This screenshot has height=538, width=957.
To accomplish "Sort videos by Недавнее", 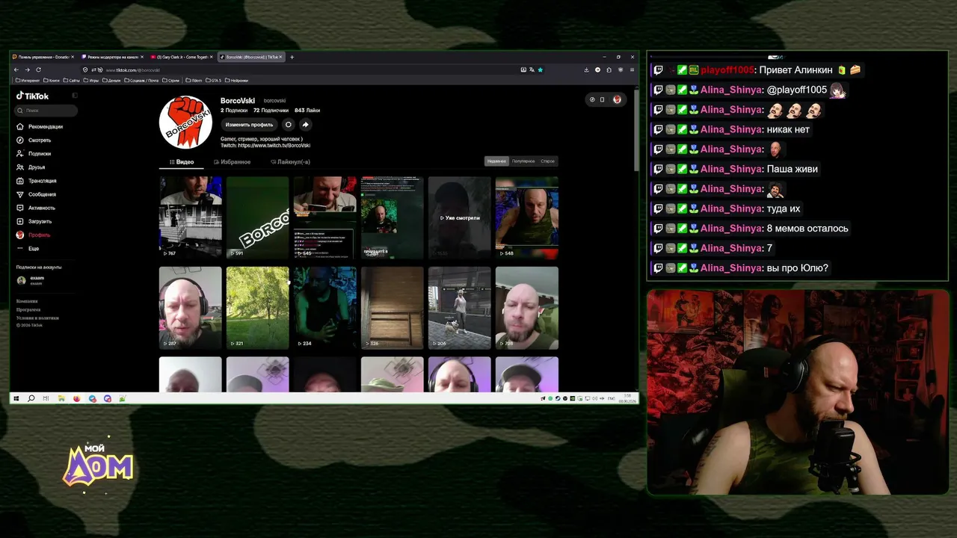I will [x=496, y=161].
